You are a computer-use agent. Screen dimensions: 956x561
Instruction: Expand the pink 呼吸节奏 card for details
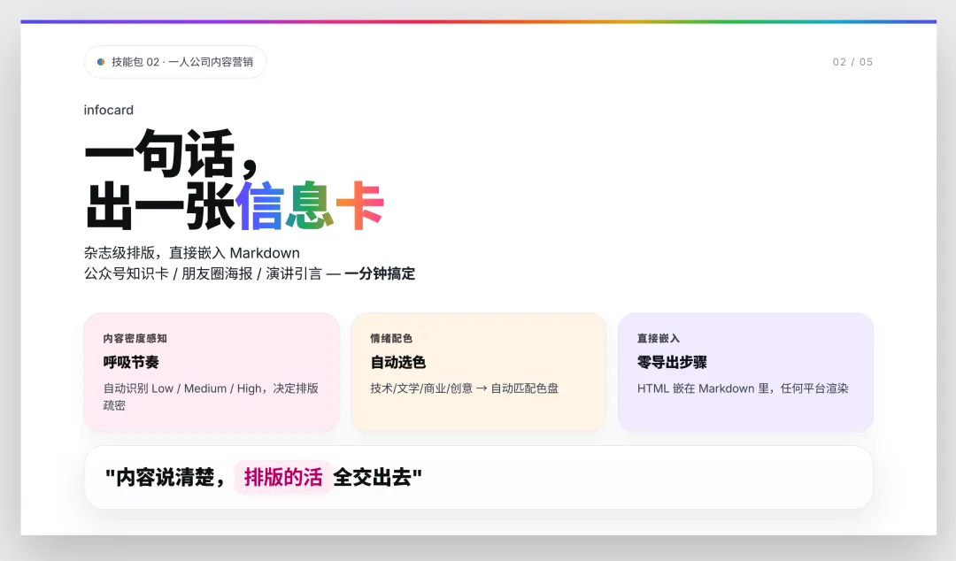click(x=212, y=372)
